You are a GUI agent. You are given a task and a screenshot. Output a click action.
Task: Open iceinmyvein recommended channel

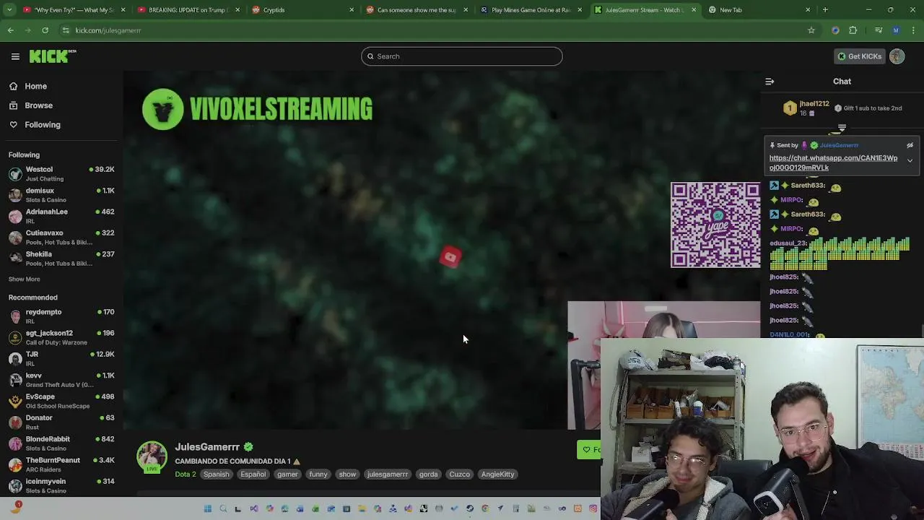[x=61, y=485]
